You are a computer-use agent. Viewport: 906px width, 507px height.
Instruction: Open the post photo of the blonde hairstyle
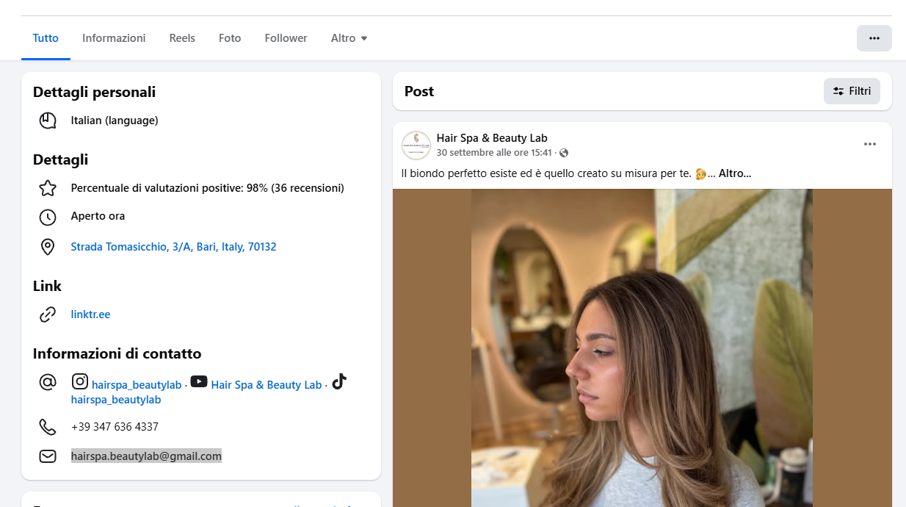(642, 348)
